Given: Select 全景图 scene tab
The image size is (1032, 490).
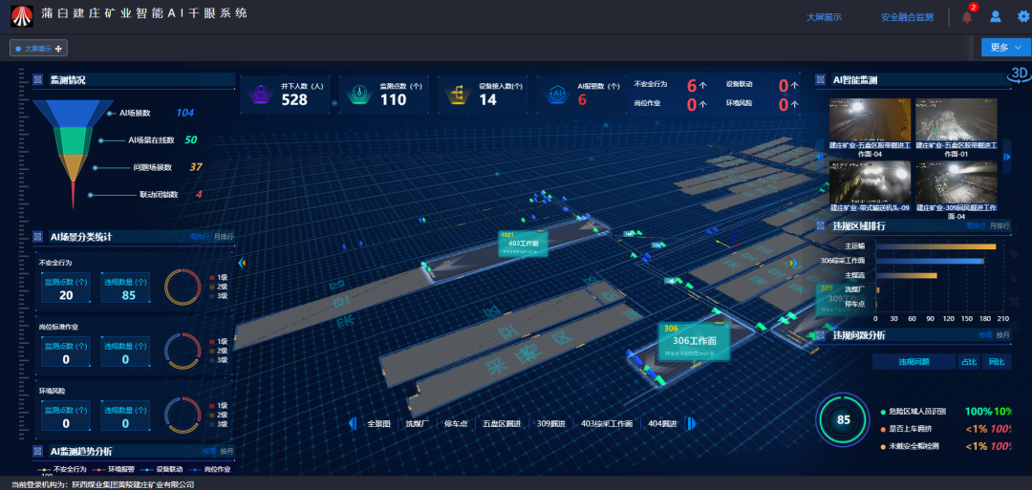Looking at the screenshot, I should pos(379,423).
